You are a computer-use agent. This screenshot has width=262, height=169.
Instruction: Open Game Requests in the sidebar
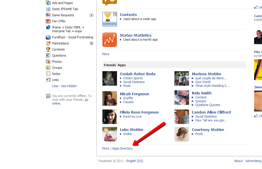tap(63, 15)
